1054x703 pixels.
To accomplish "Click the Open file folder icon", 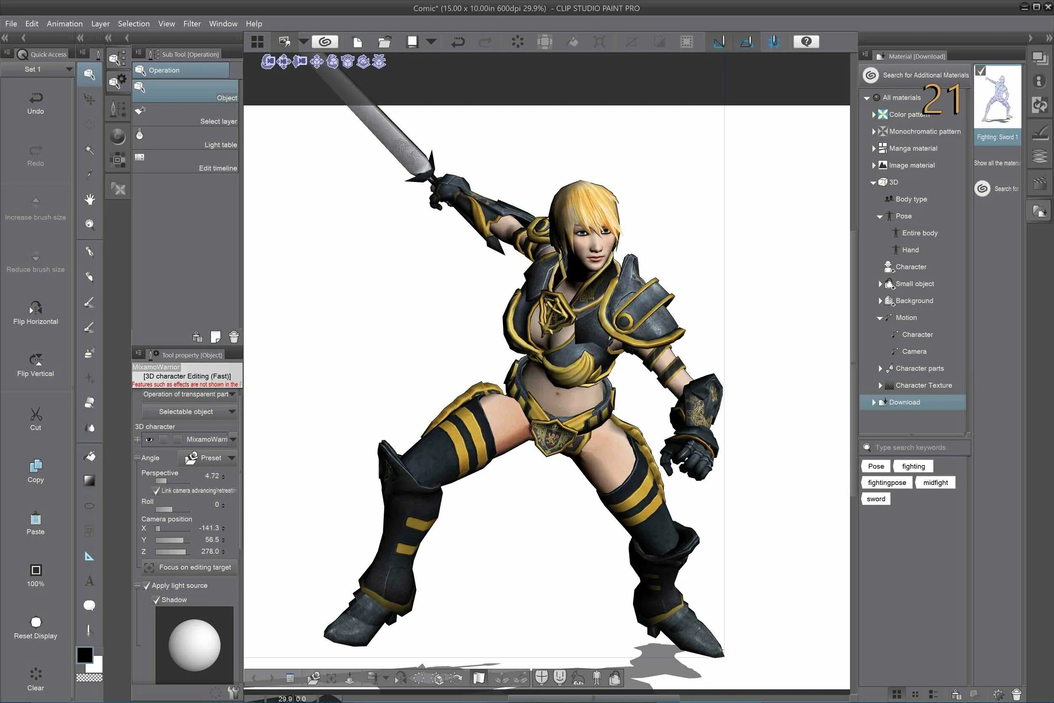I will [x=384, y=42].
